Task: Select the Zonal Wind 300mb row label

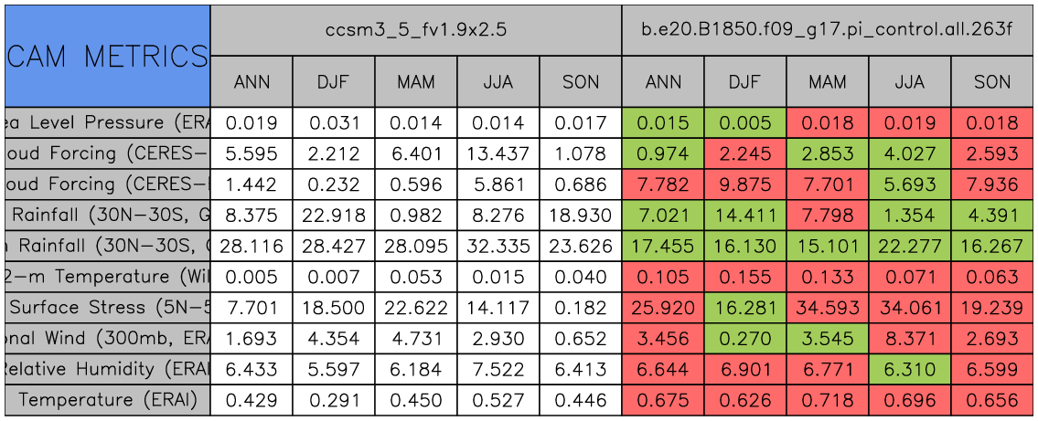Action: (x=107, y=339)
